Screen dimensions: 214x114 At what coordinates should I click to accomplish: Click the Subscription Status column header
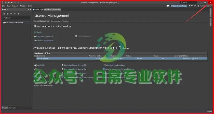[x=181, y=56]
